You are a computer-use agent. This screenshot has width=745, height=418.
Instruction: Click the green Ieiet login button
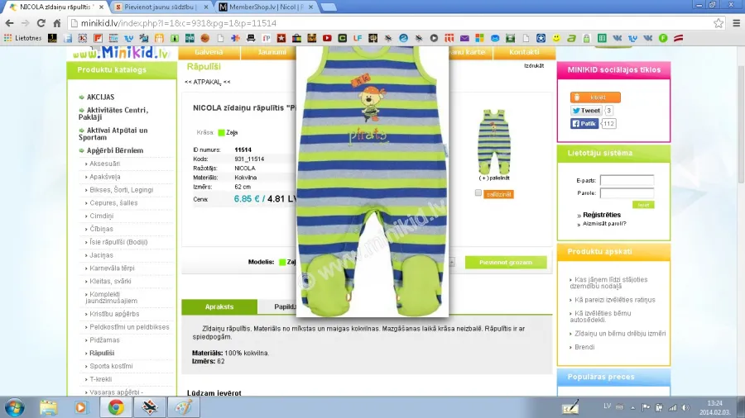point(643,205)
